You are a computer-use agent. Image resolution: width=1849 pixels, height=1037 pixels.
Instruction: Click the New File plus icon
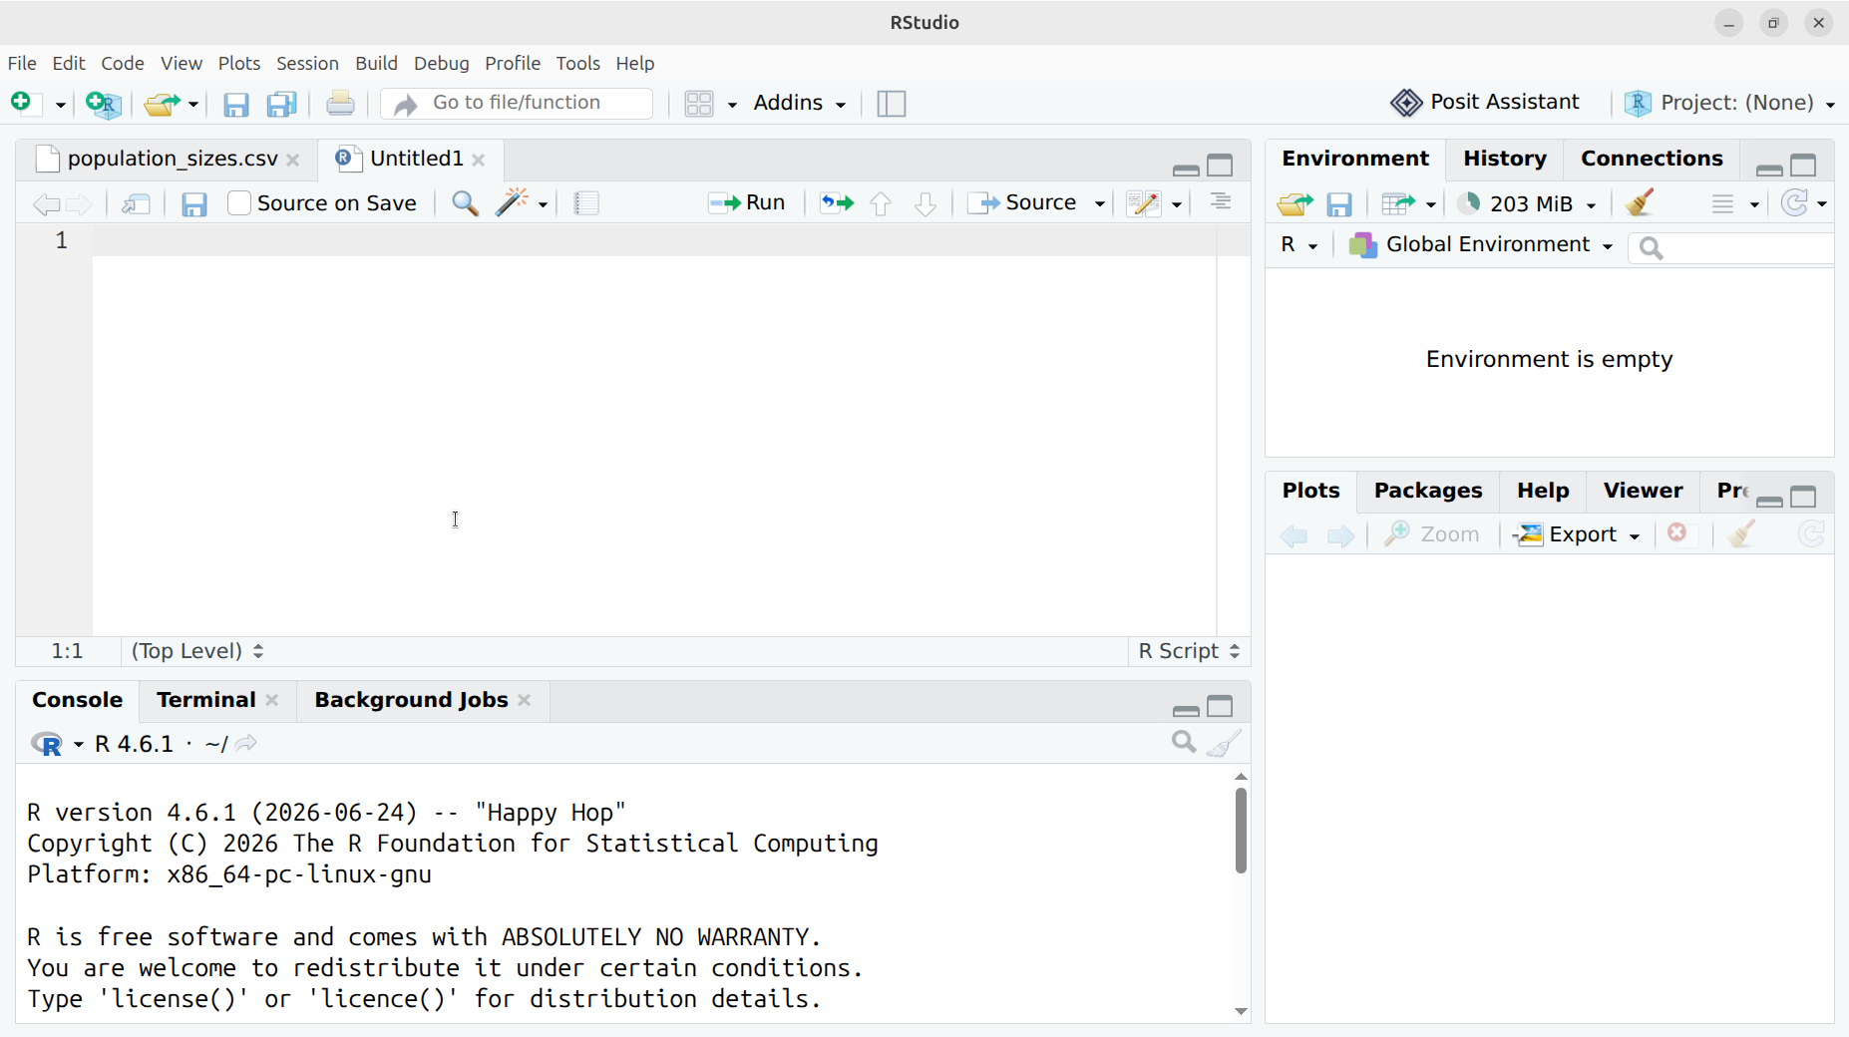coord(24,103)
